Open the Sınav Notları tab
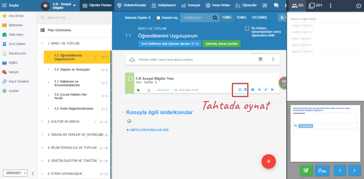The image size is (364, 179). (218, 5)
